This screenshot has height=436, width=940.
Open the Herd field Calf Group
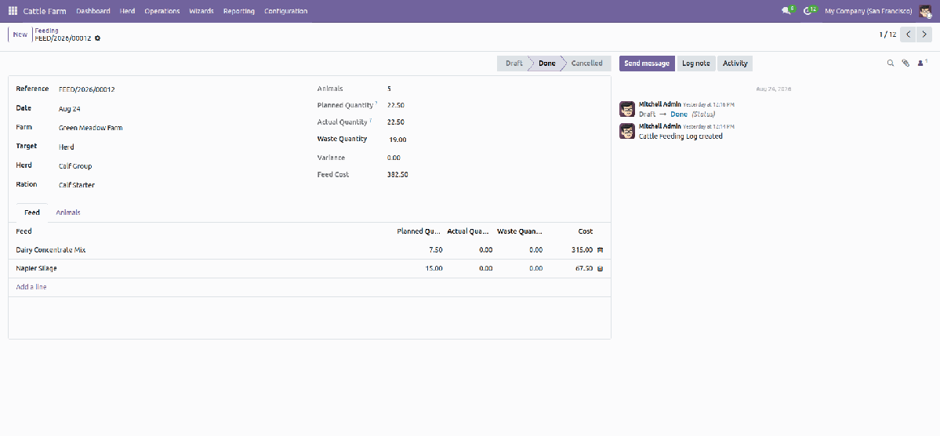click(x=178, y=166)
